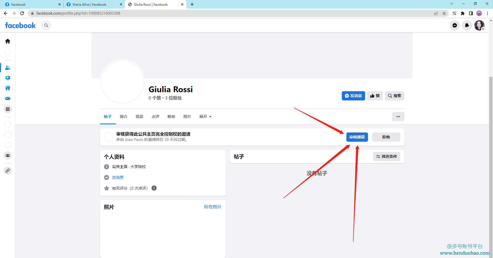The image size is (493, 258).
Task: Open Watch video icon in the sidebar
Action: tap(8, 78)
